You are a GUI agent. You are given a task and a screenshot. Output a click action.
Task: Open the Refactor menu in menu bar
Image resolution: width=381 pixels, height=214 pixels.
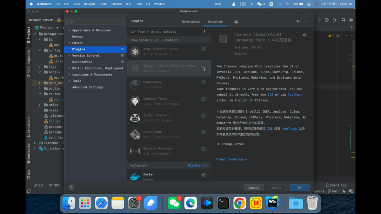(x=116, y=4)
